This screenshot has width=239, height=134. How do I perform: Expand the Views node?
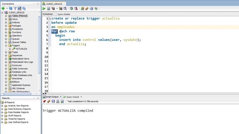click(6, 19)
